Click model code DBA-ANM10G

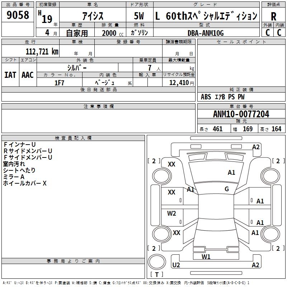[206, 33]
